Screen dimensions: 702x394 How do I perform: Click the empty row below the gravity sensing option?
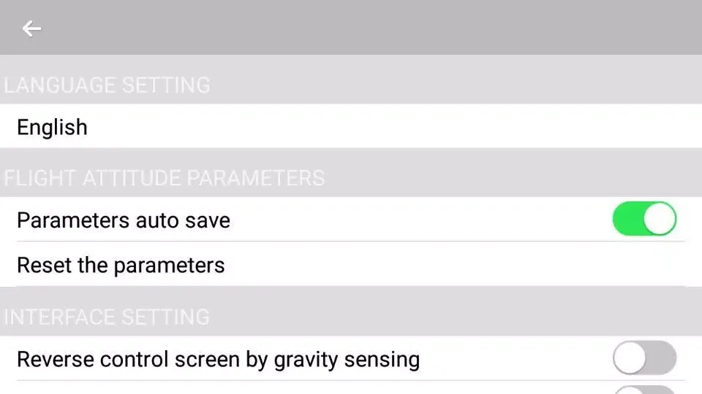(x=292, y=388)
